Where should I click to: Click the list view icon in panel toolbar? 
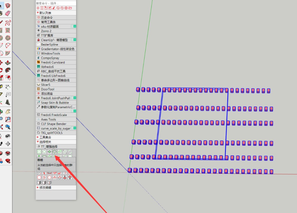42,8
